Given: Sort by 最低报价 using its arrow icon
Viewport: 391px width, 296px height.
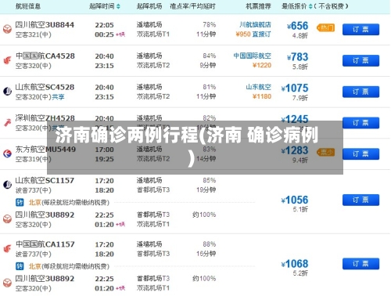Looking at the screenshot, I should click(x=310, y=6).
